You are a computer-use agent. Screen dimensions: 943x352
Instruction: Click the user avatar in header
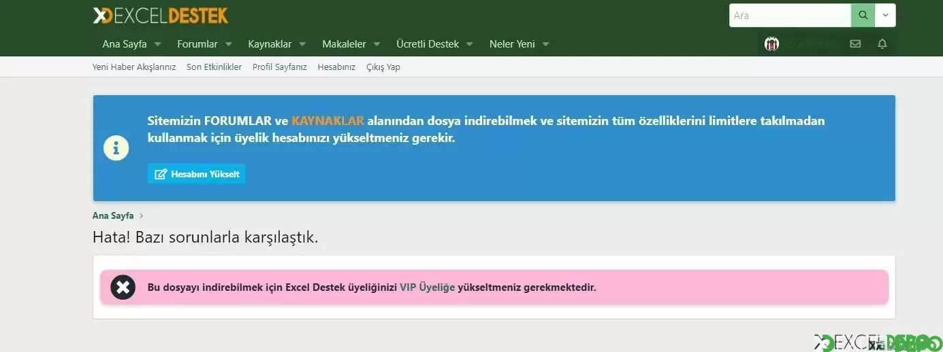771,43
